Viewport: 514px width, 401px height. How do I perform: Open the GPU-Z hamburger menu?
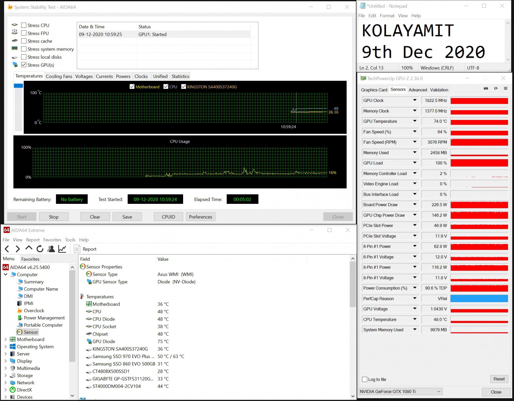click(x=505, y=88)
